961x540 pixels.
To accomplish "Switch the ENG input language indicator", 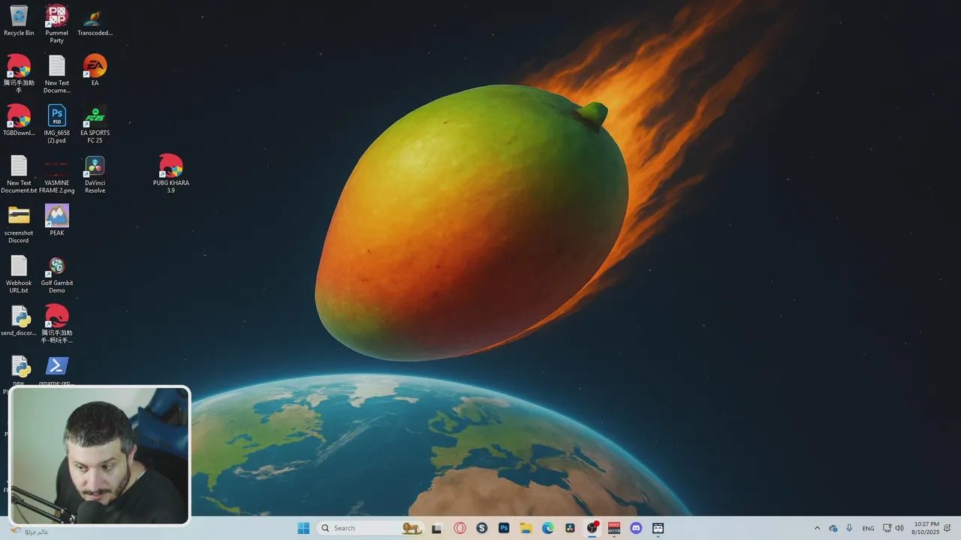I will pyautogui.click(x=868, y=528).
